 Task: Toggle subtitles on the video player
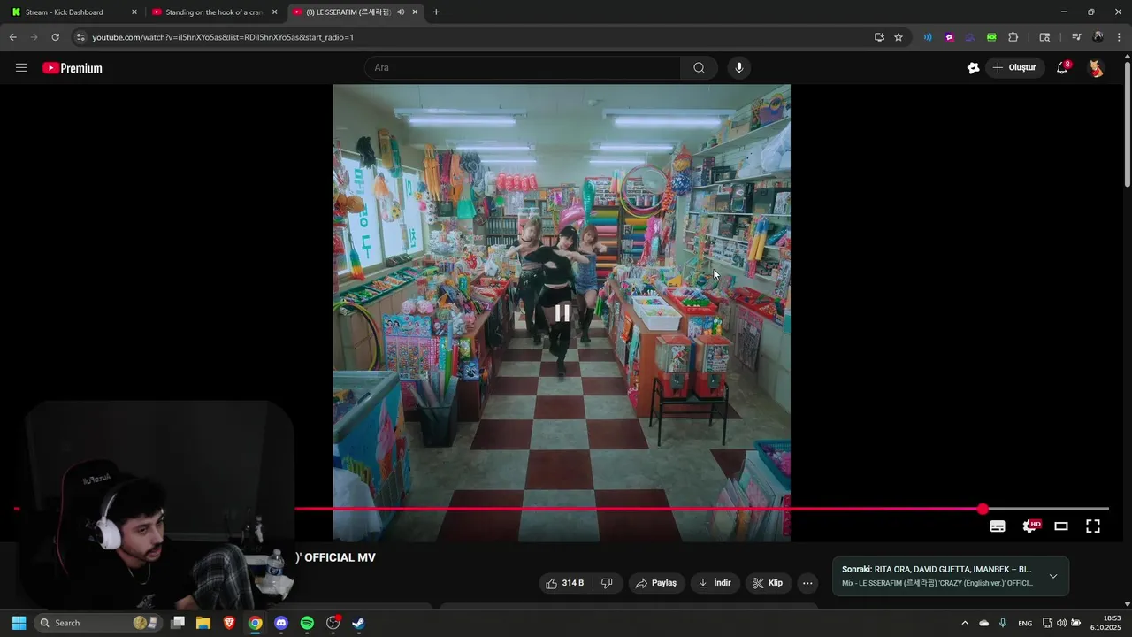[x=998, y=526]
